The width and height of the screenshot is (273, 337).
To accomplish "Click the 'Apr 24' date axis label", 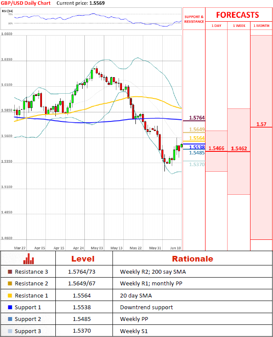I will [78, 248].
